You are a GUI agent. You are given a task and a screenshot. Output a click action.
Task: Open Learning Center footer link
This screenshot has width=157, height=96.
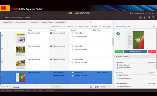pos(19,90)
